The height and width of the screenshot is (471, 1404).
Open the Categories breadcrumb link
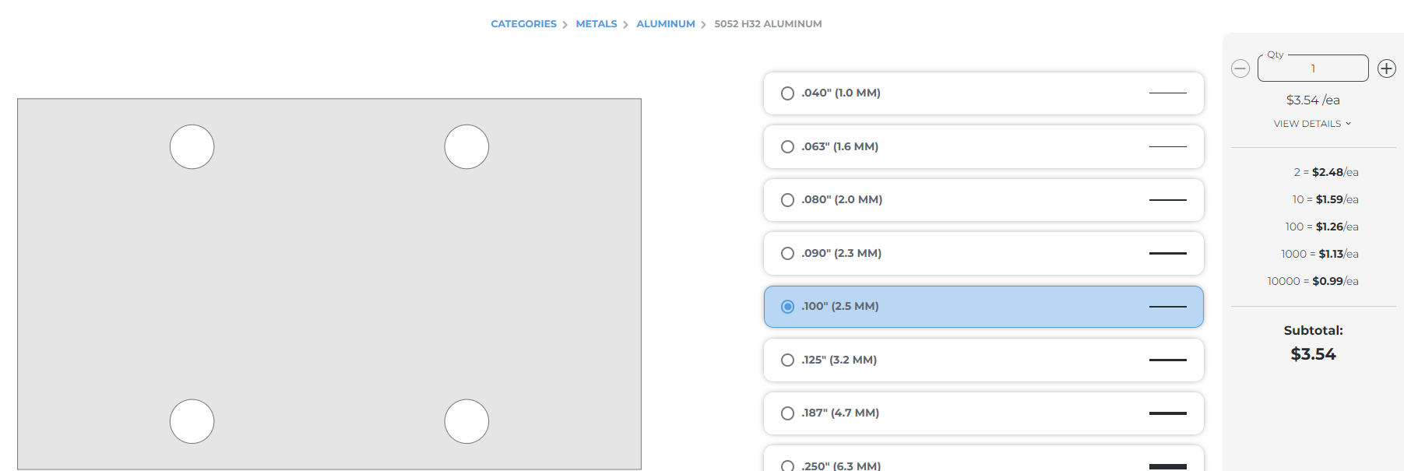(523, 24)
